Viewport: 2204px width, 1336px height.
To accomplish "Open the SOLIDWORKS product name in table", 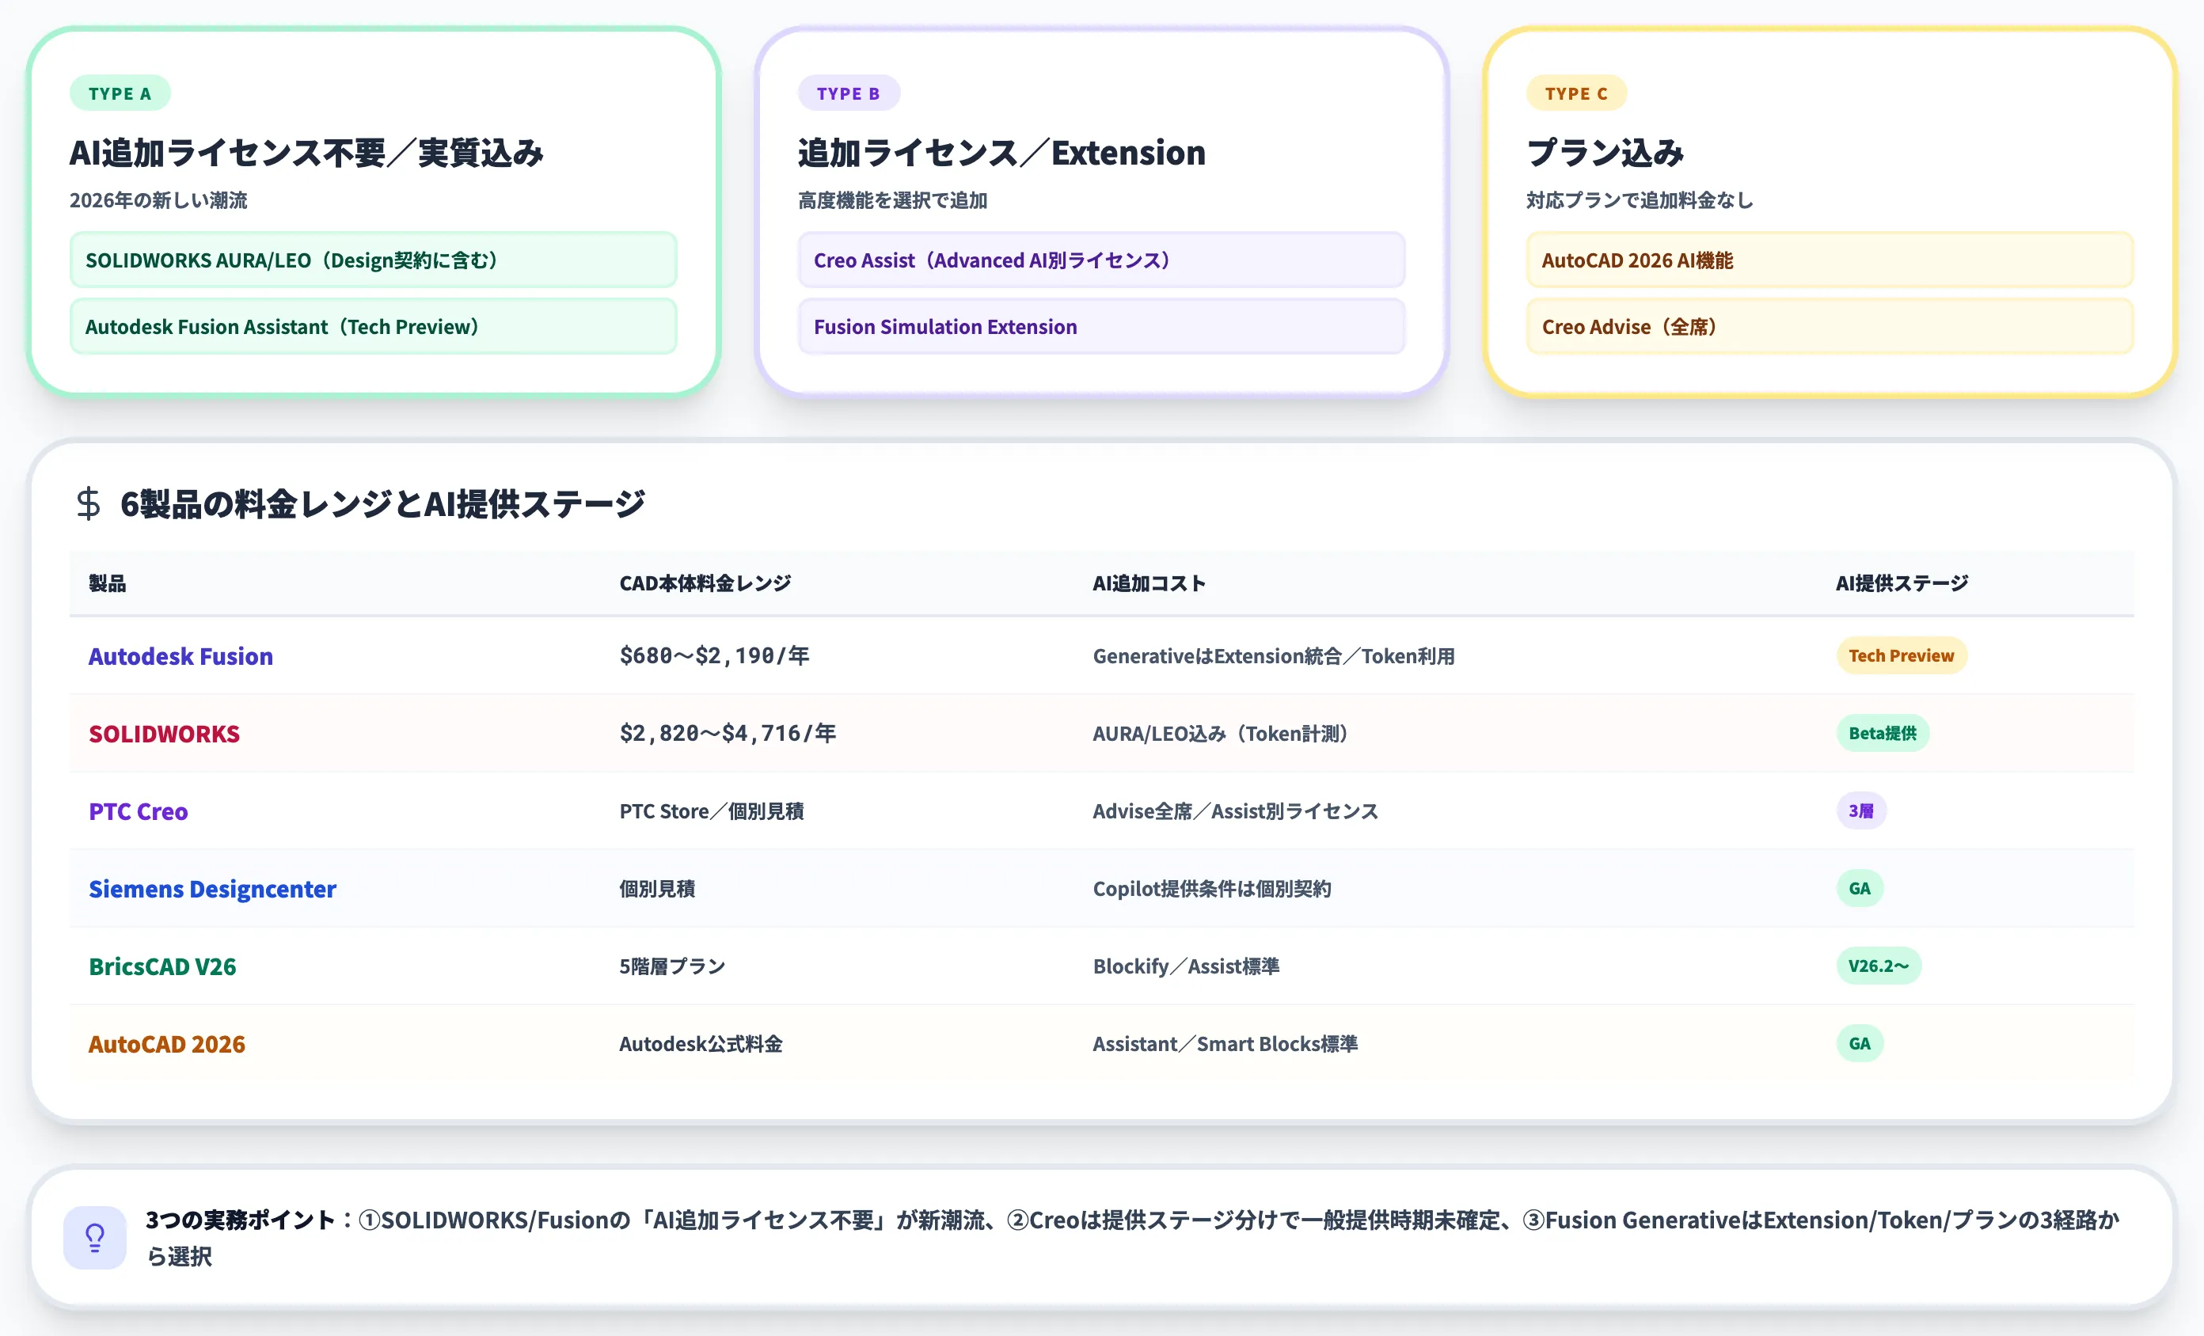I will pyautogui.click(x=164, y=734).
